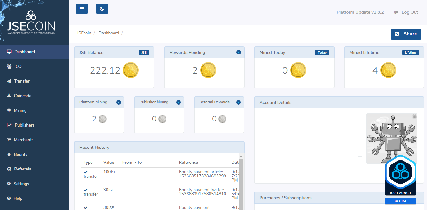This screenshot has width=427, height=210.
Task: Click the Reference column header
Action: pyautogui.click(x=188, y=163)
